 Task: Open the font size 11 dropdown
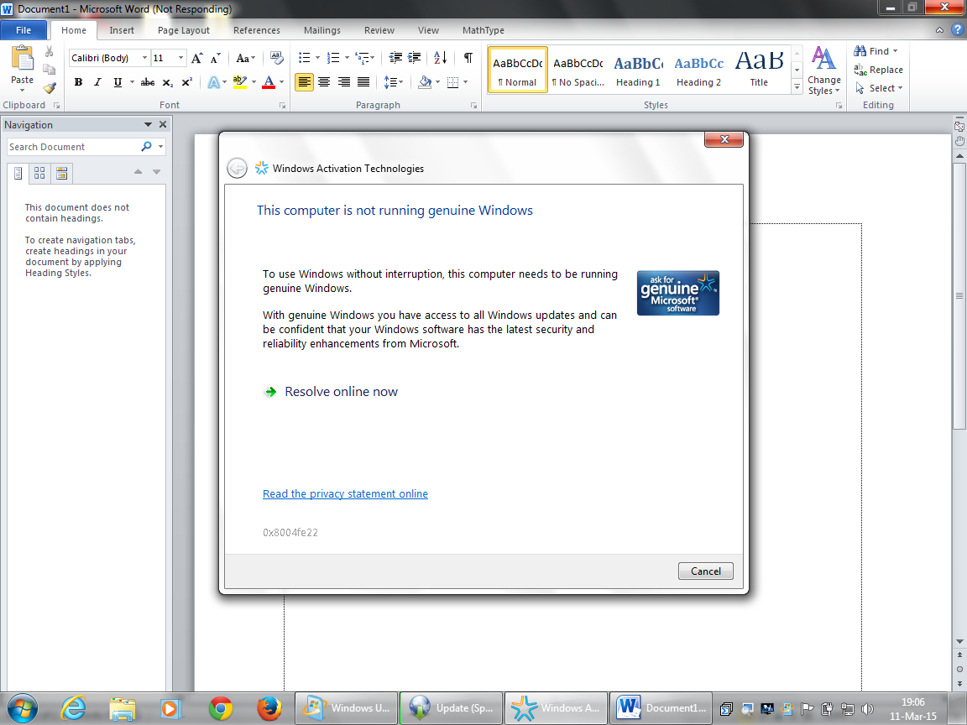tap(180, 58)
